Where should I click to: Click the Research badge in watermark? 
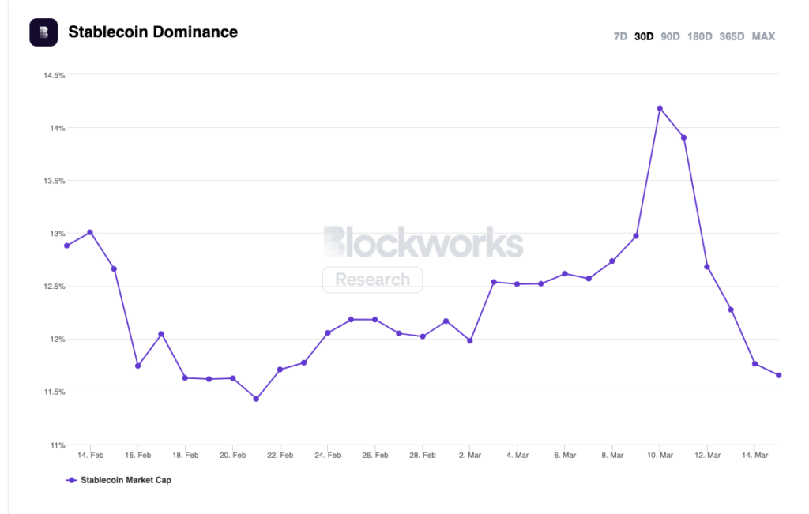point(372,280)
